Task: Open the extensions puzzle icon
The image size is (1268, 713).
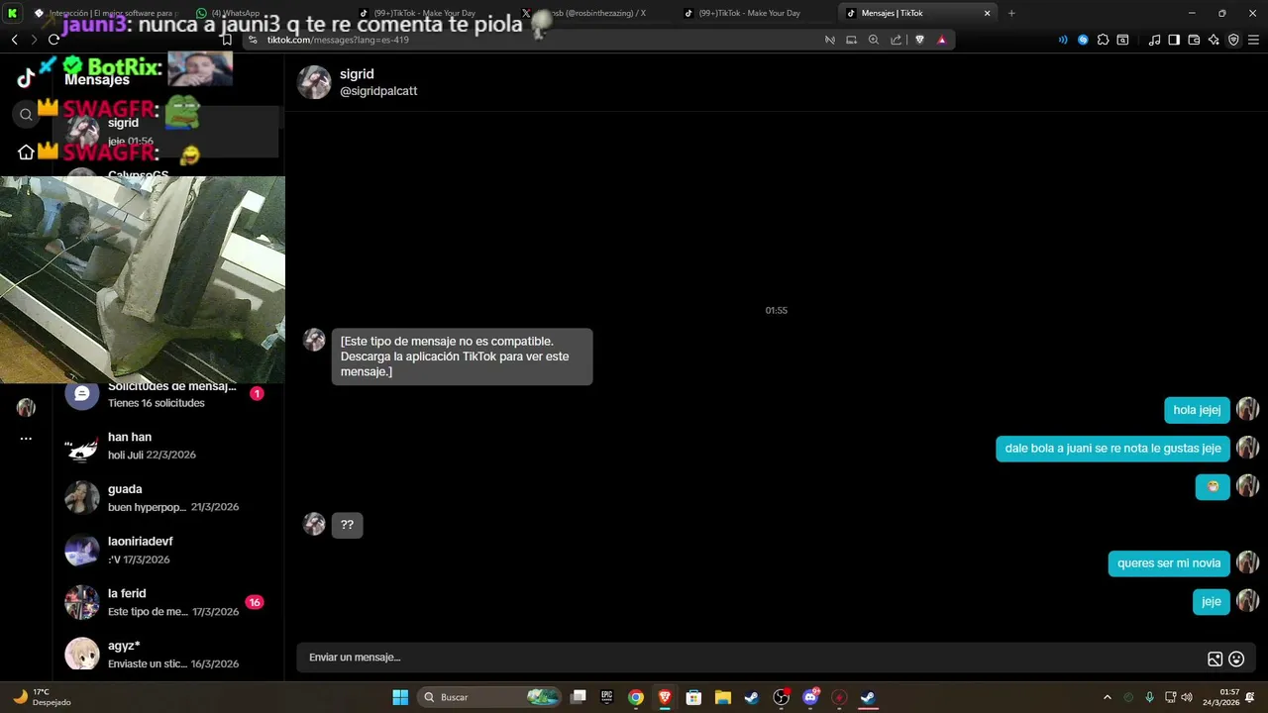Action: [1103, 40]
